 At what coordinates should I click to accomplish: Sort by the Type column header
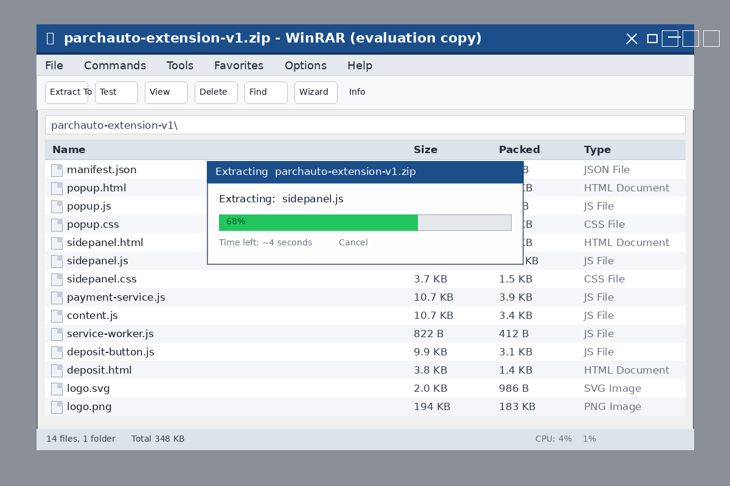click(597, 150)
